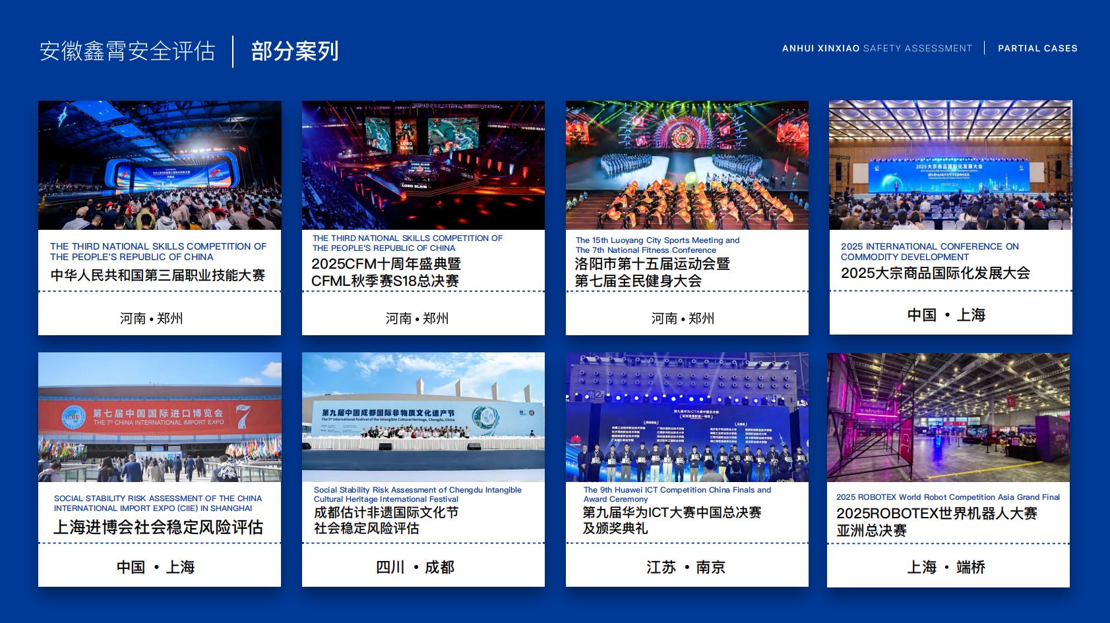Viewport: 1110px width, 623px height.
Task: Click the ANHUI XINXIAO SAFETY ASSESSMENT header text
Action: click(x=877, y=49)
